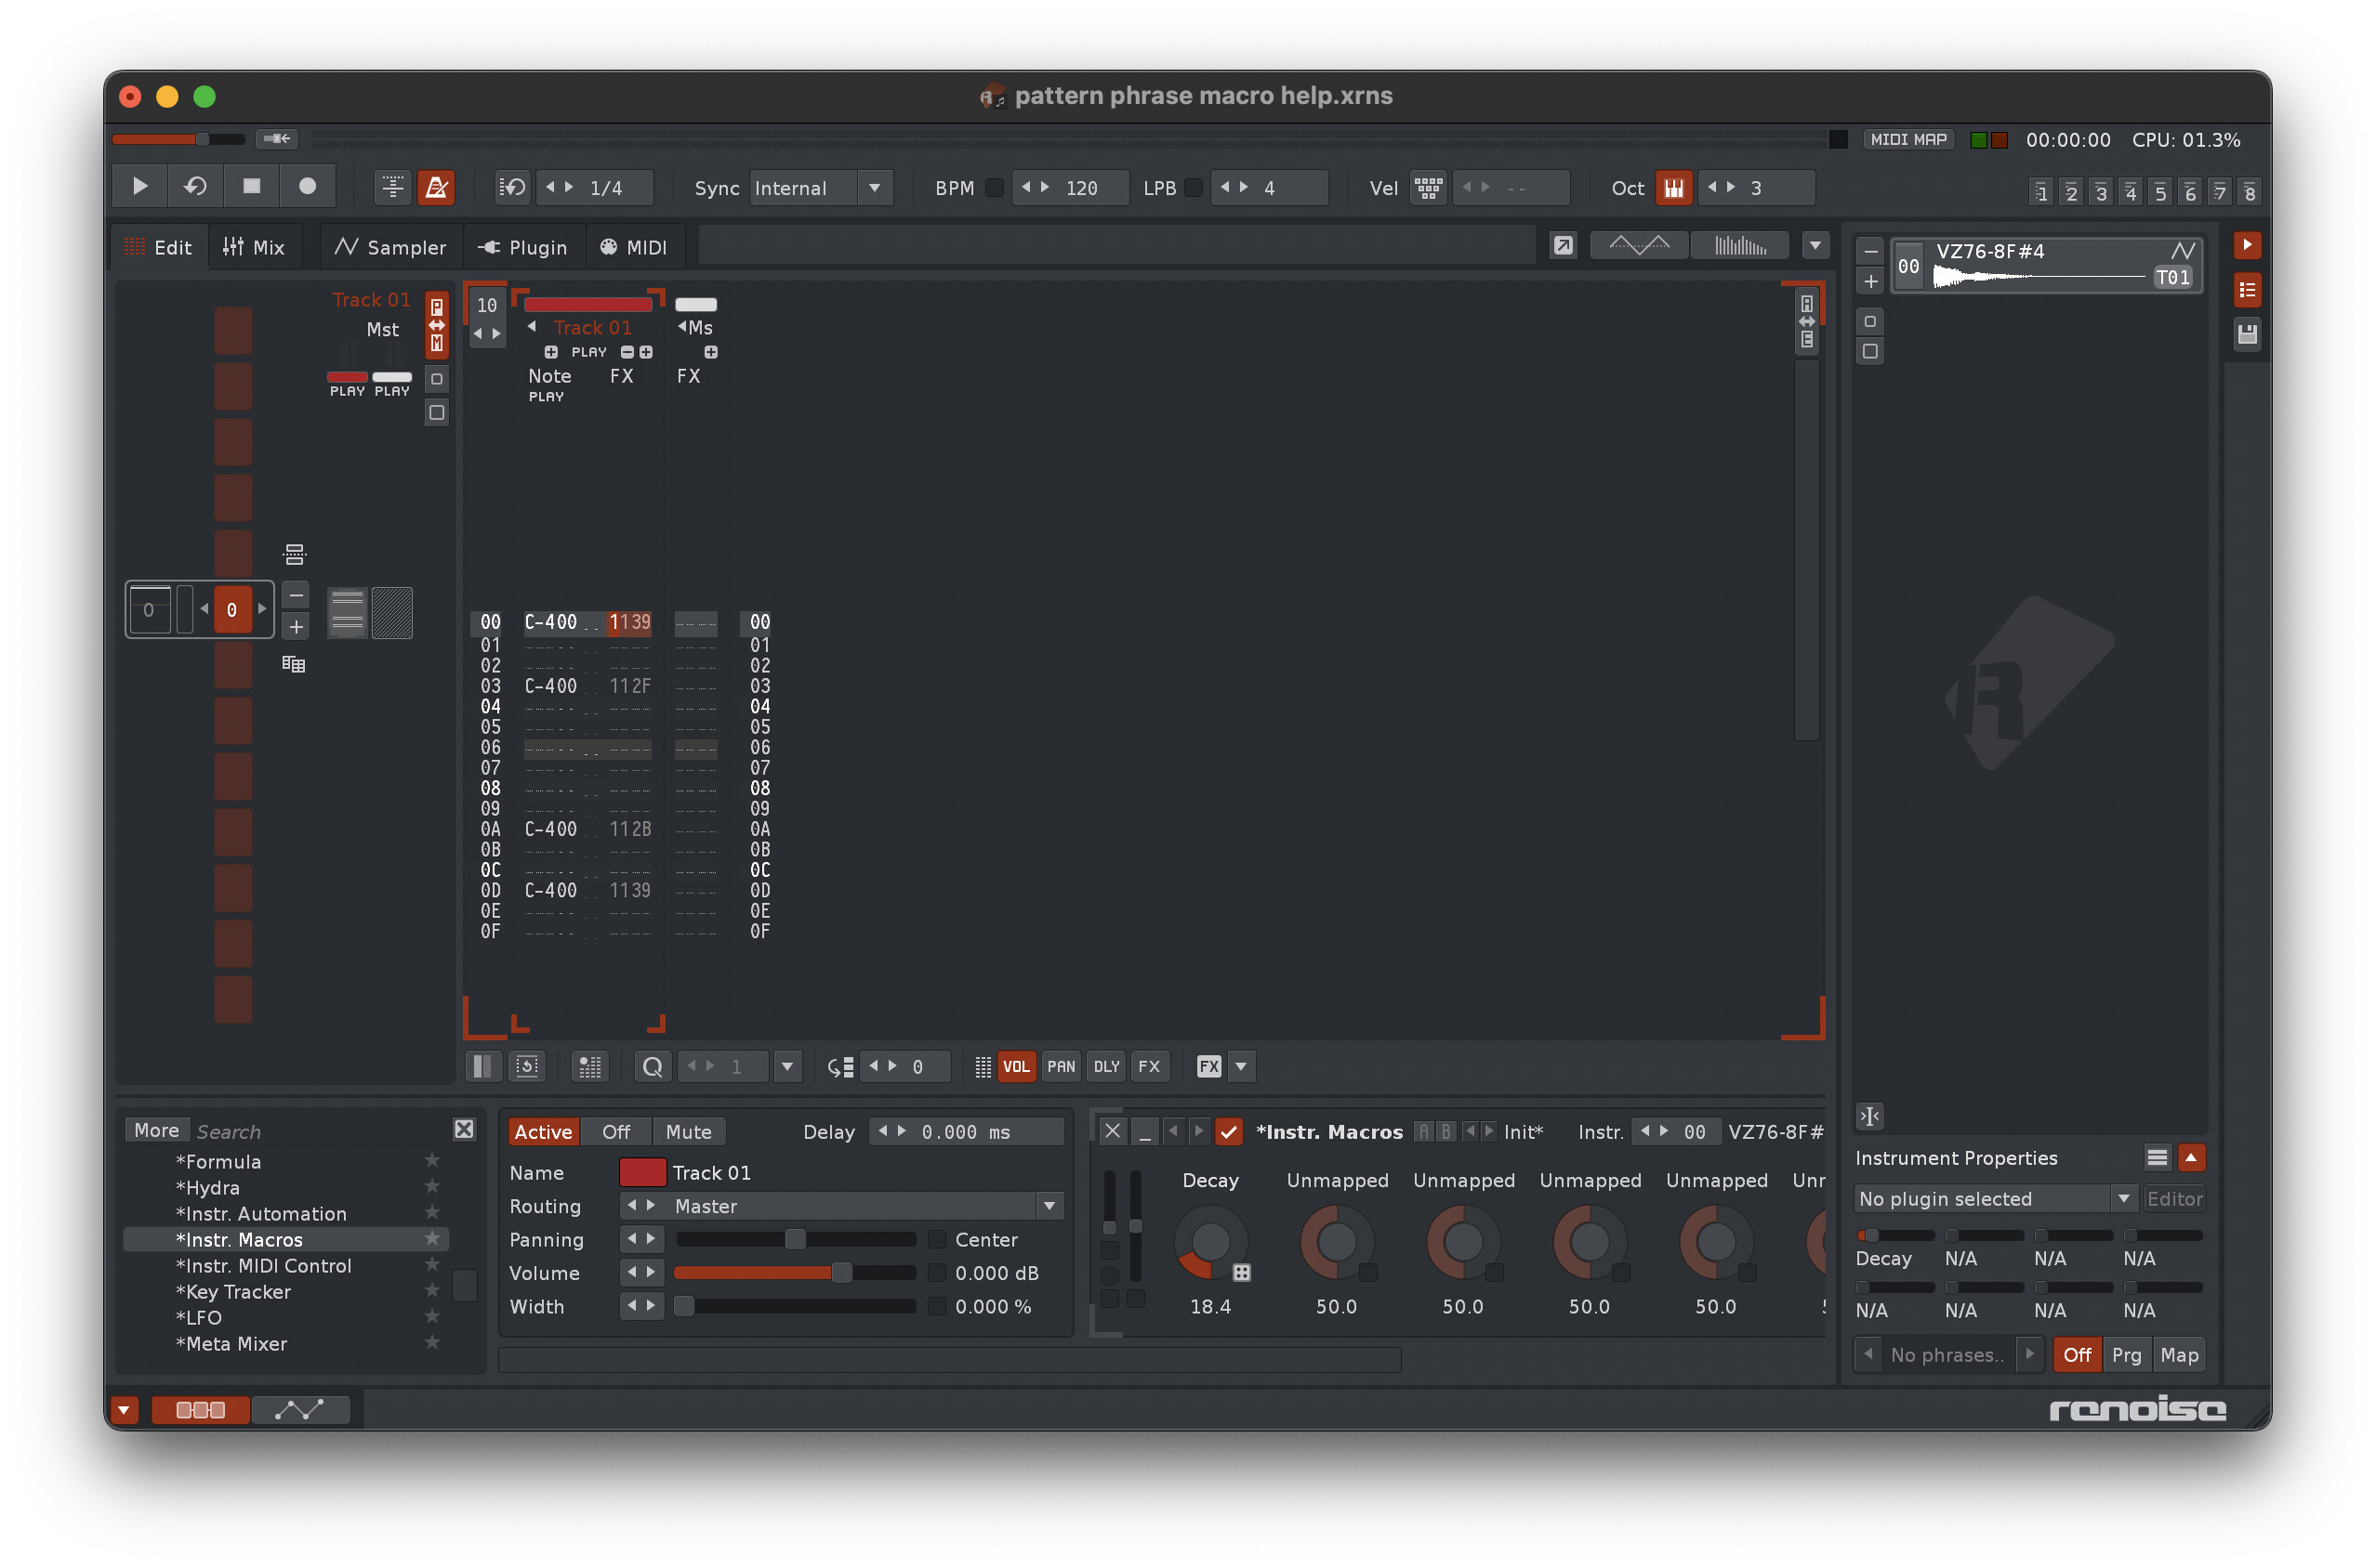The width and height of the screenshot is (2376, 1568).
Task: Select the Prg phrase mode
Action: click(x=2126, y=1355)
